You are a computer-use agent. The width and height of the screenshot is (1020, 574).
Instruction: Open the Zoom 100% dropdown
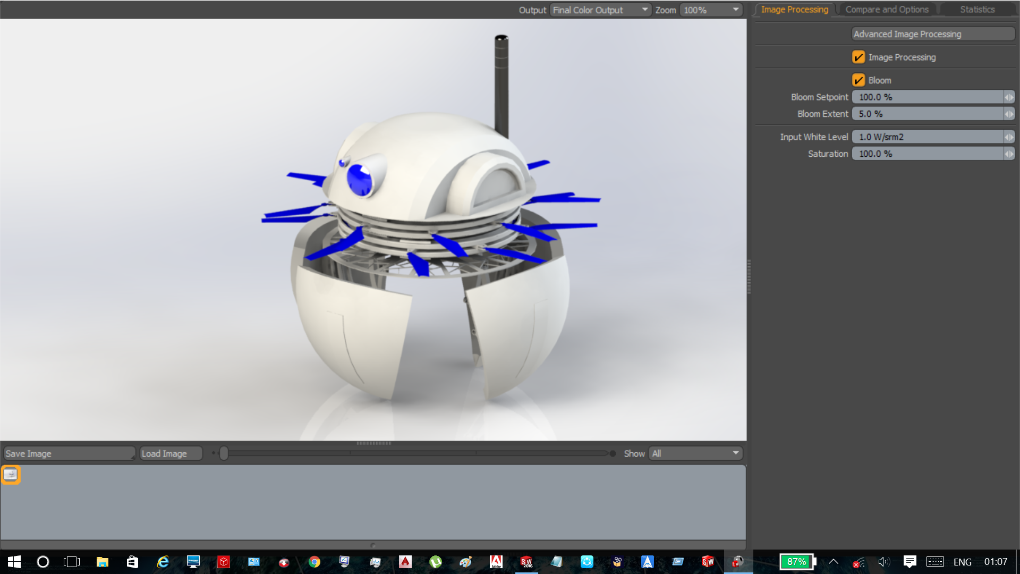pos(711,10)
